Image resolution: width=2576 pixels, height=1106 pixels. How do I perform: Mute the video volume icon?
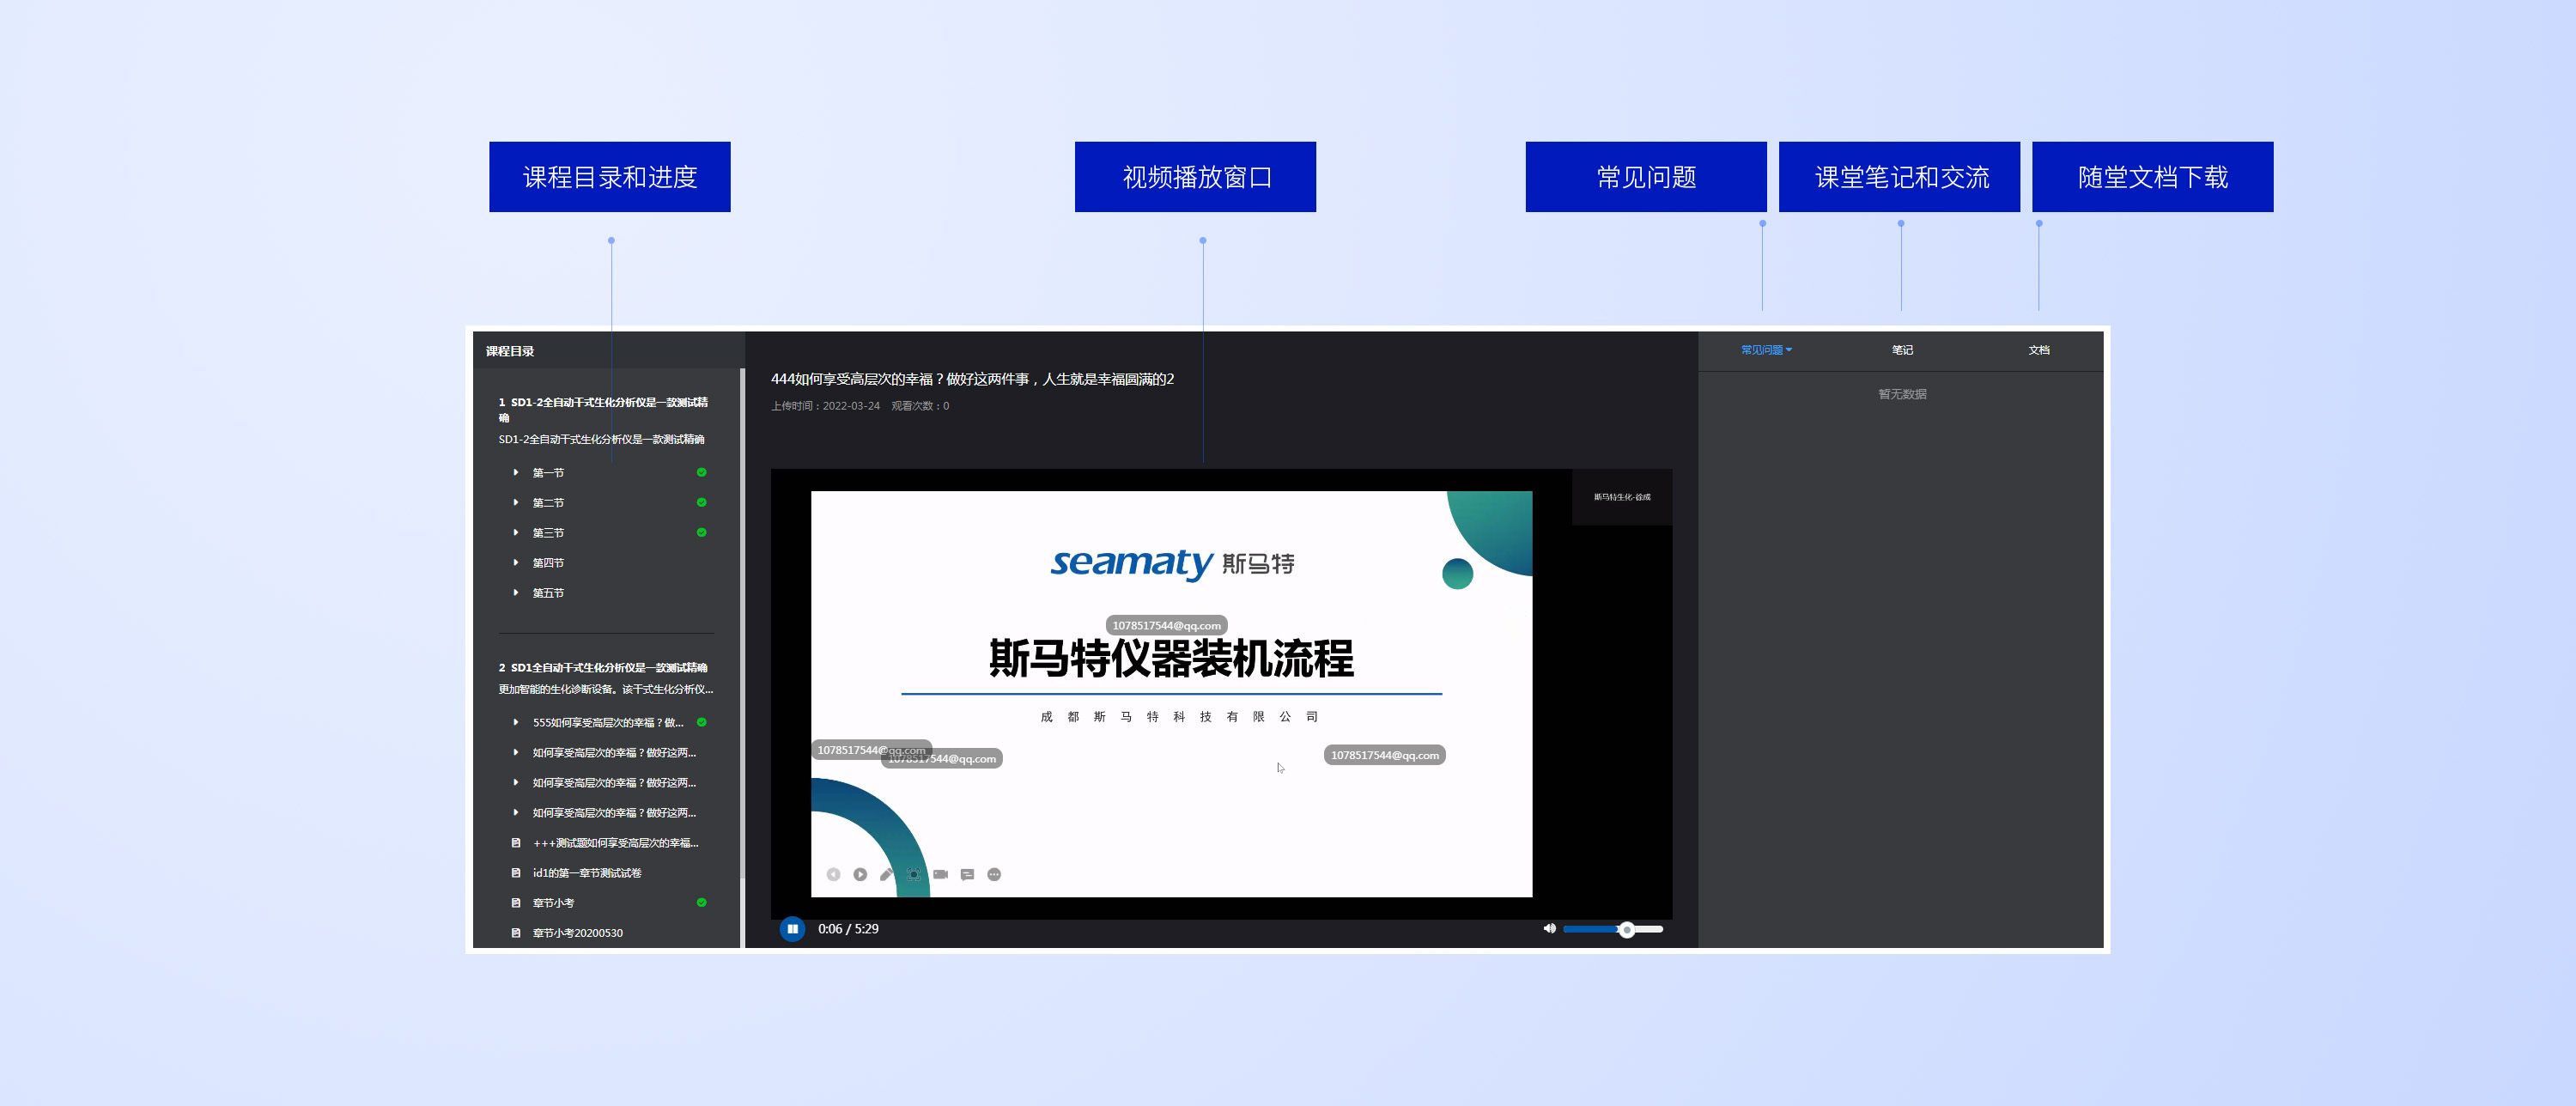pyautogui.click(x=1549, y=929)
